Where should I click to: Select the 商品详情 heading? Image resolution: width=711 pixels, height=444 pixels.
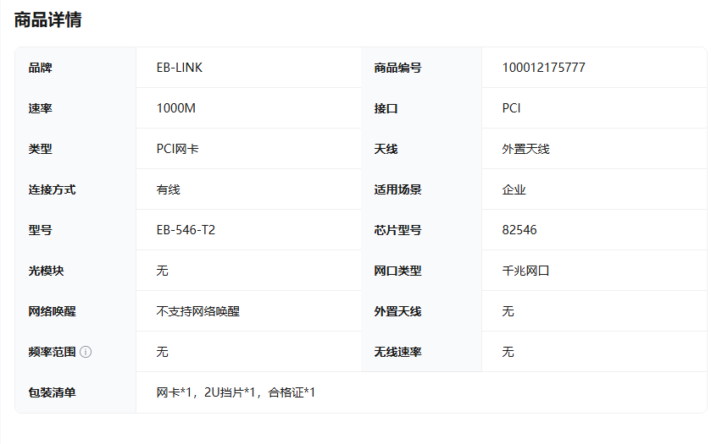pos(47,20)
